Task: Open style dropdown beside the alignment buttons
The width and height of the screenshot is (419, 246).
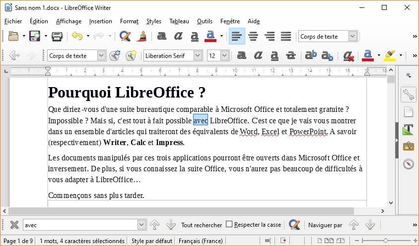Action: point(353,36)
